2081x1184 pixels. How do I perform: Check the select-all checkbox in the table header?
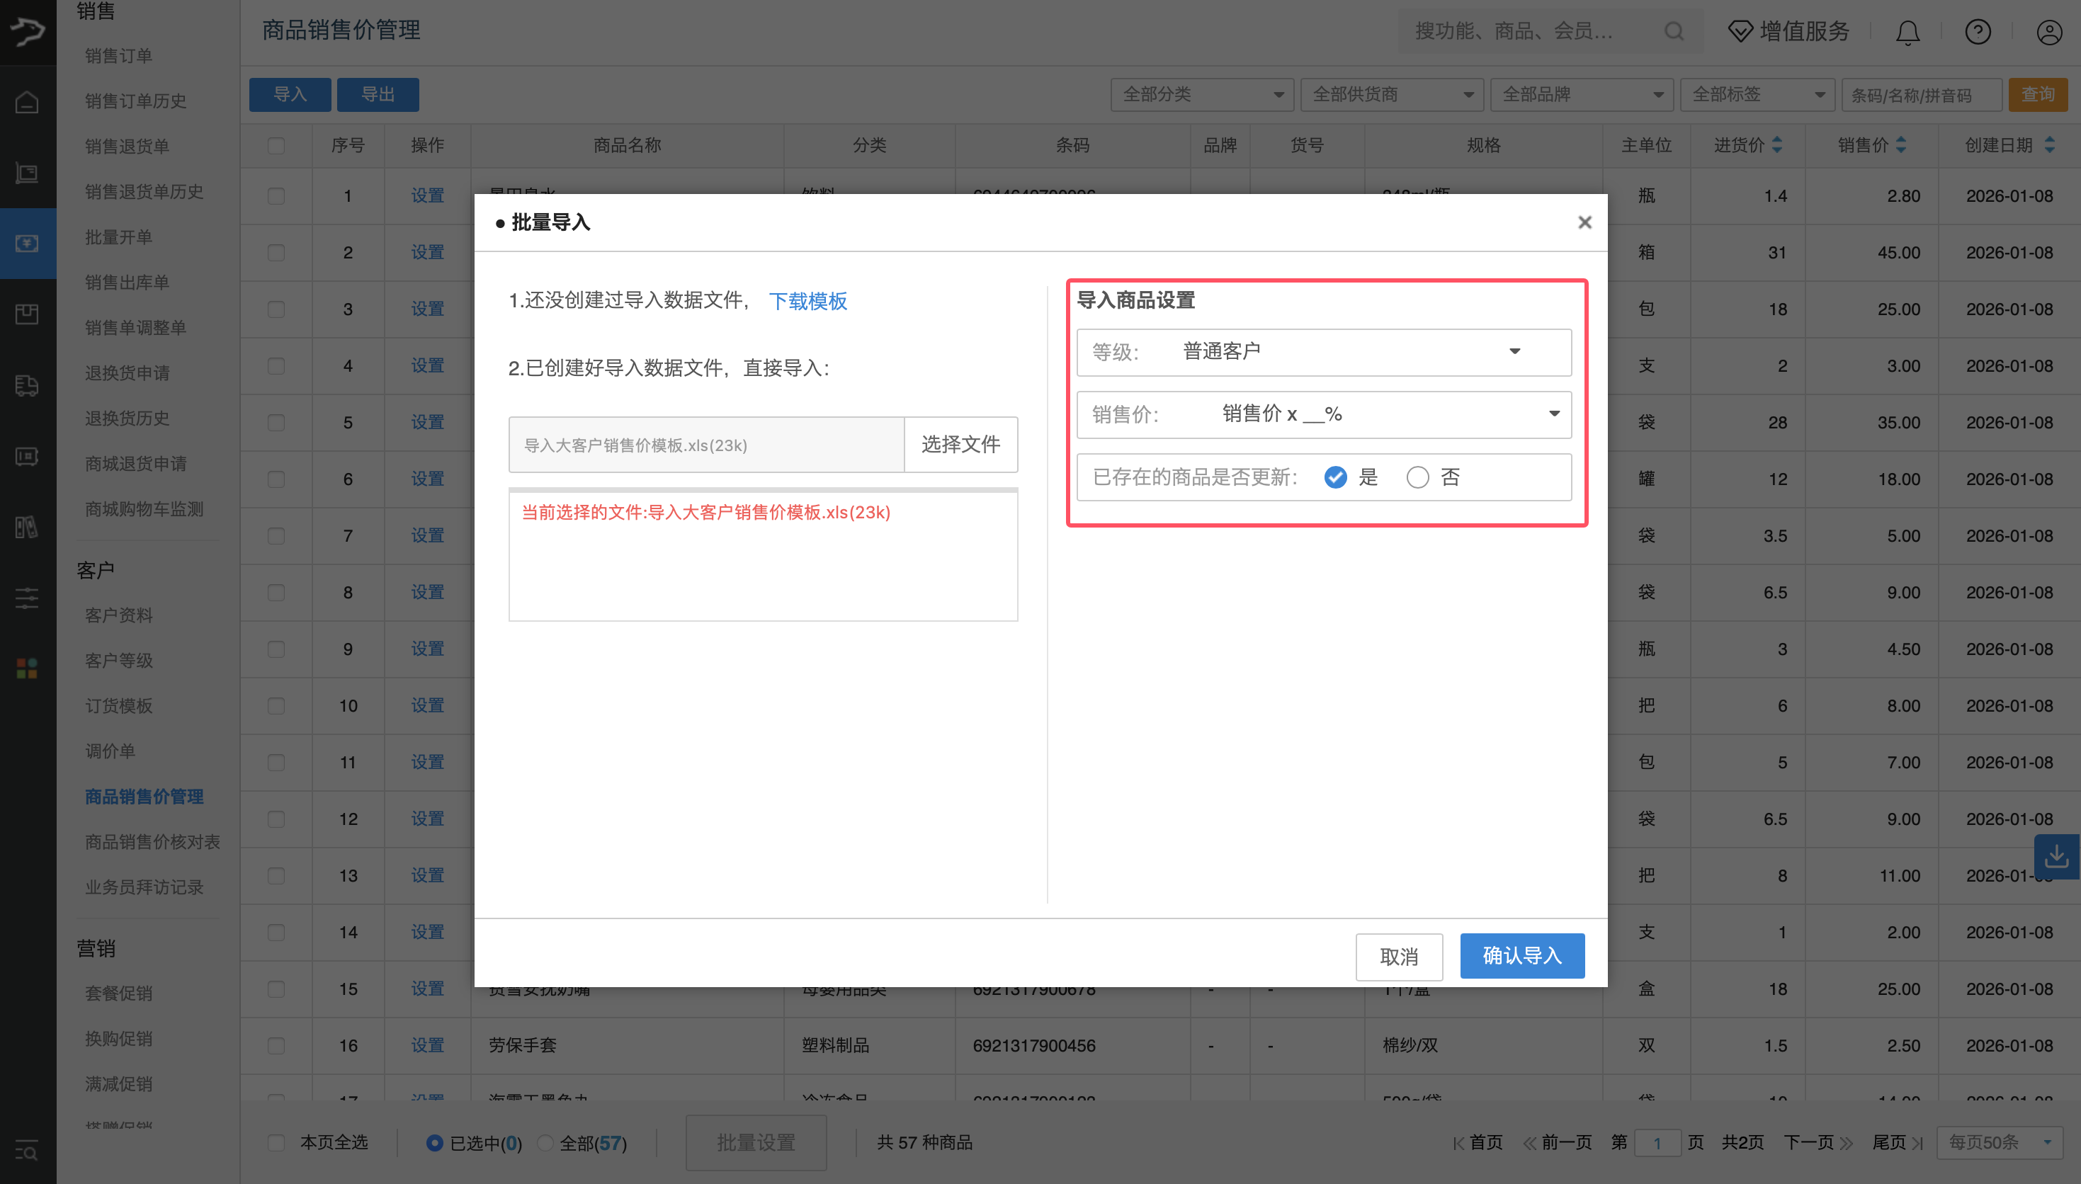pos(276,146)
